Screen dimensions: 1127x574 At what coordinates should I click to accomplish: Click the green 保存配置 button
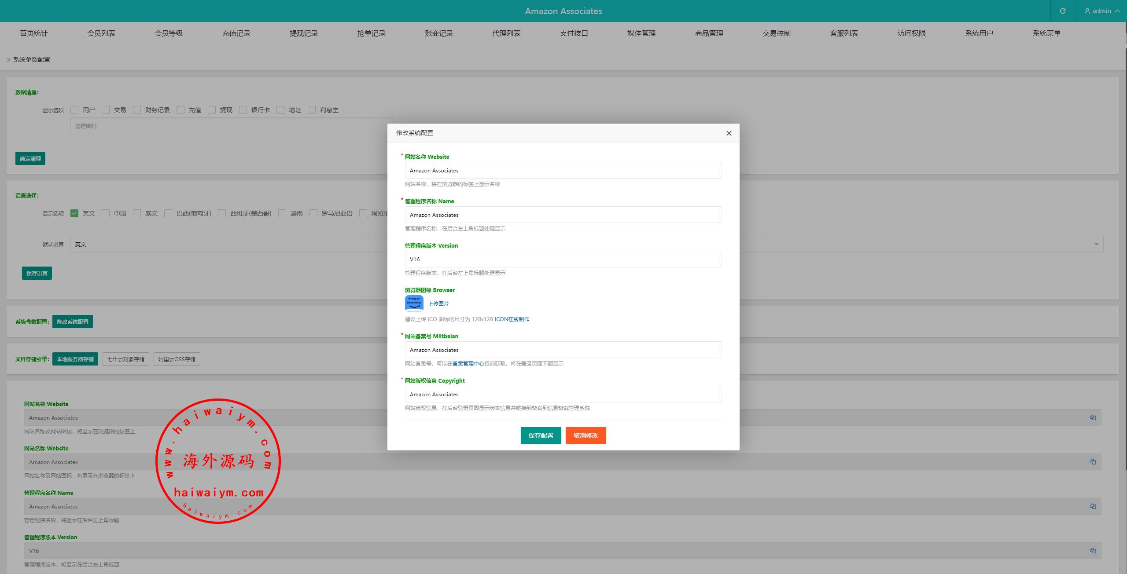point(541,435)
